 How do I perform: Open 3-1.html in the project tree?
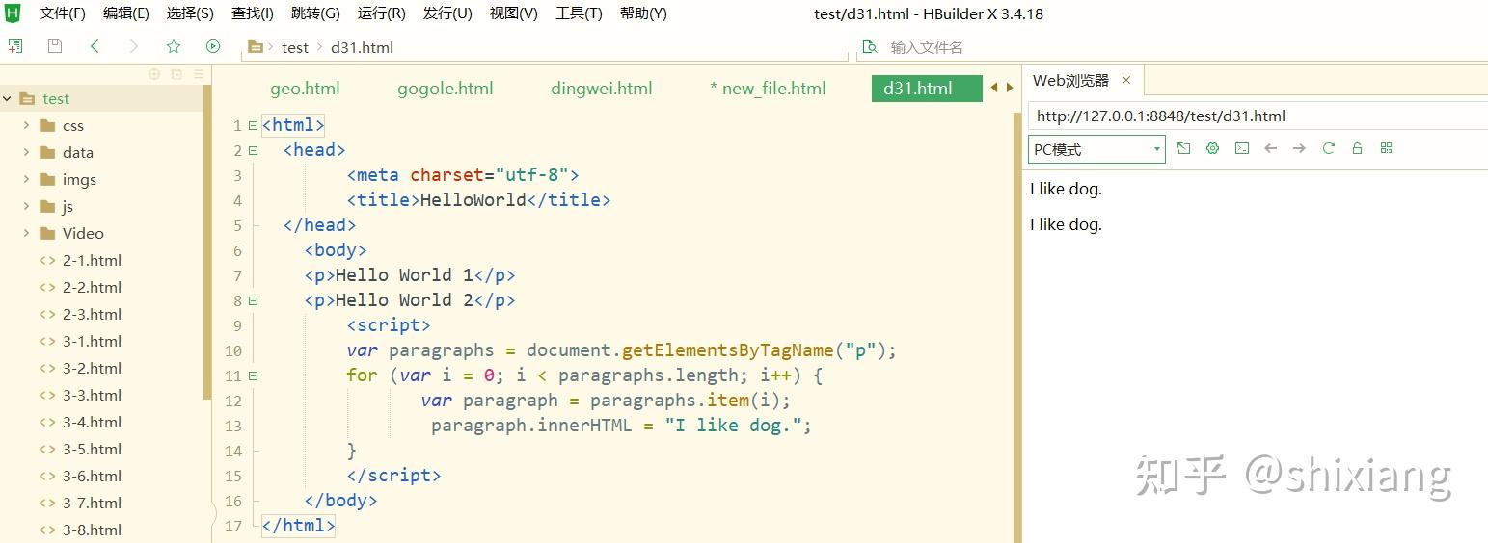click(92, 341)
